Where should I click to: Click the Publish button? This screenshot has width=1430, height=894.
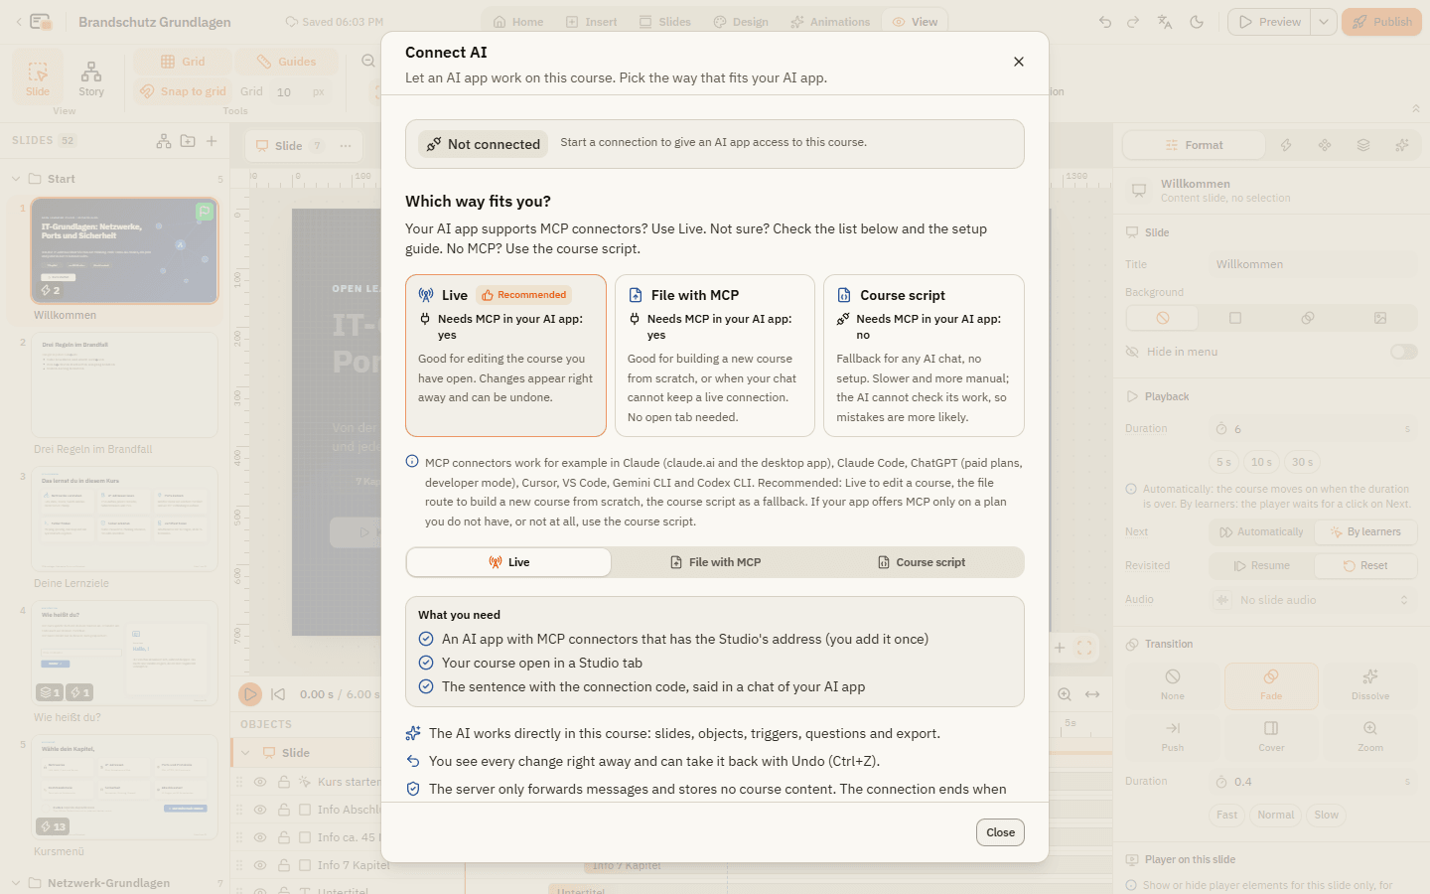tap(1381, 22)
